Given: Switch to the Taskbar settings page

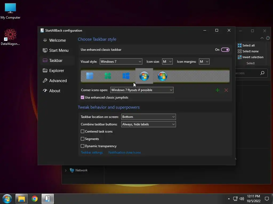Looking at the screenshot, I should click(x=57, y=60).
